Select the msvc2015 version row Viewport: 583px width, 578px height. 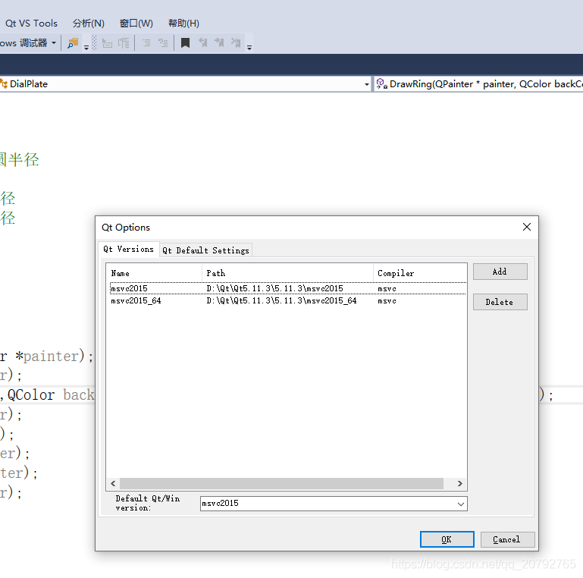(288, 289)
